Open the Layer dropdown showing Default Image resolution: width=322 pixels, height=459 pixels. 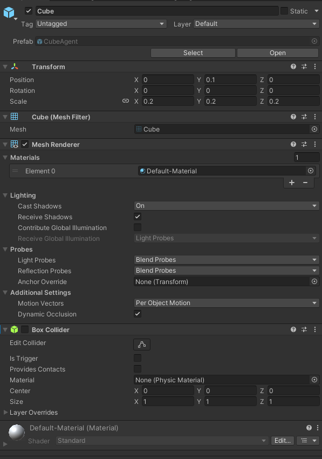(256, 24)
